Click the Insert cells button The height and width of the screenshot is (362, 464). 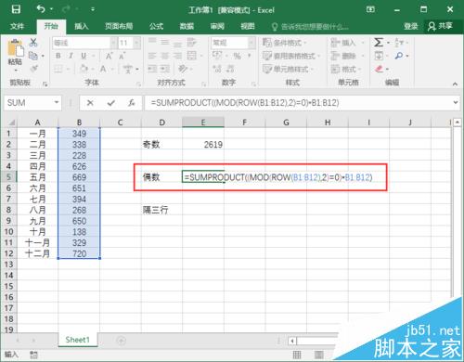(x=347, y=43)
